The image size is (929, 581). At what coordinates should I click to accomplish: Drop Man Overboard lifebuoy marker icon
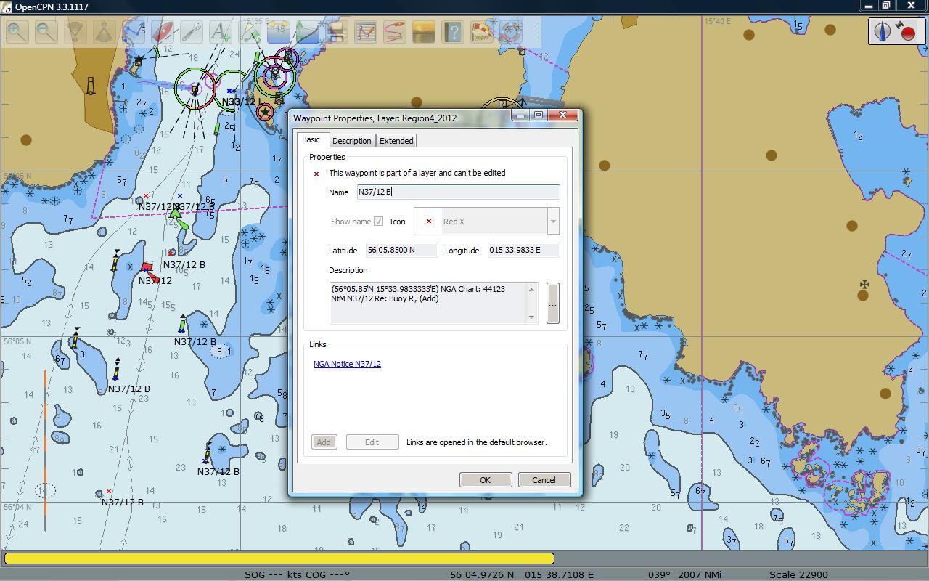[x=511, y=32]
